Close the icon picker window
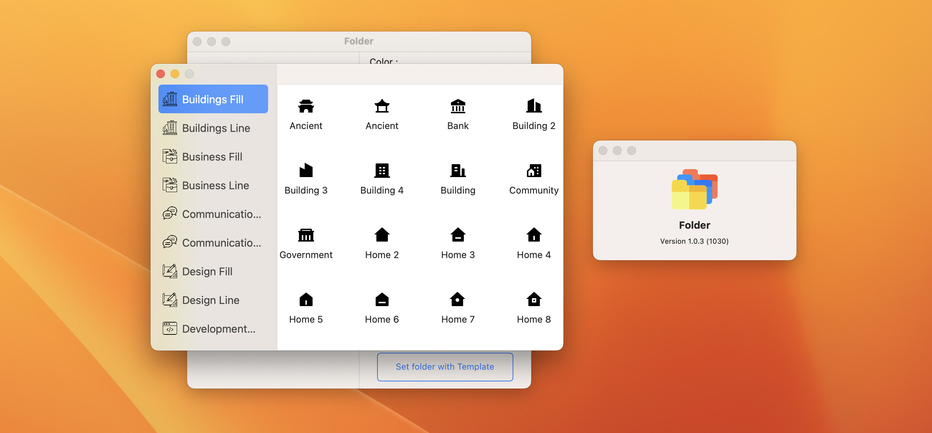The width and height of the screenshot is (932, 433). (161, 74)
